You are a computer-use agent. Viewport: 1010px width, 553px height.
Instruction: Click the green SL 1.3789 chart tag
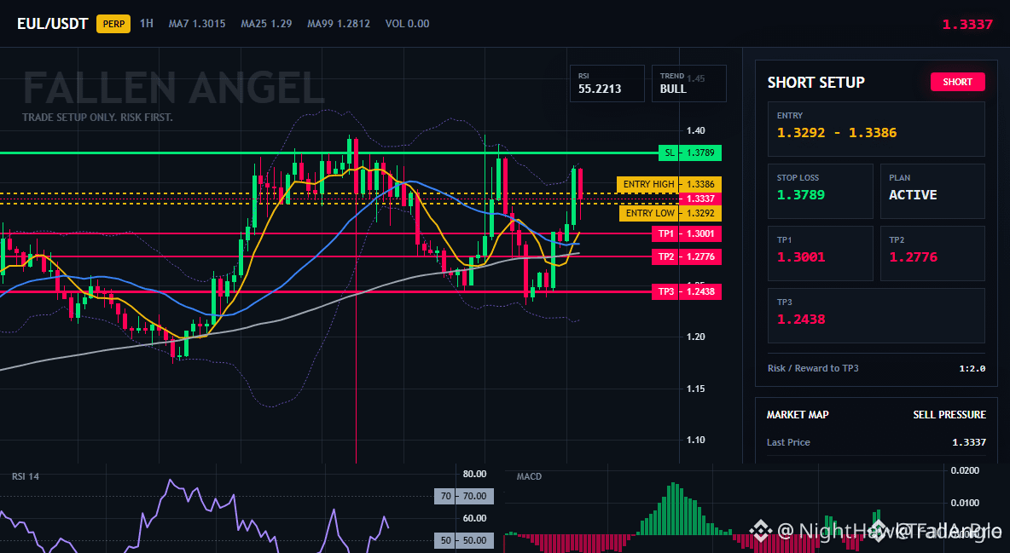(690, 153)
